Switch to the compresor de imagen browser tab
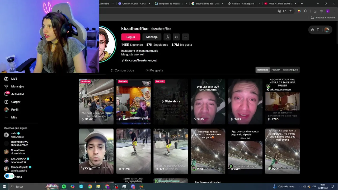Image resolution: width=338 pixels, height=190 pixels. click(171, 4)
